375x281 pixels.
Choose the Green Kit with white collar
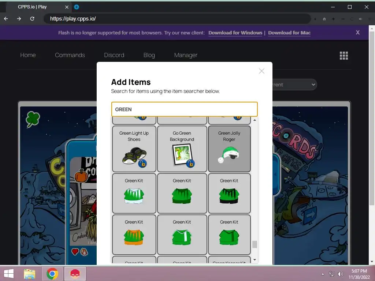pos(182,235)
